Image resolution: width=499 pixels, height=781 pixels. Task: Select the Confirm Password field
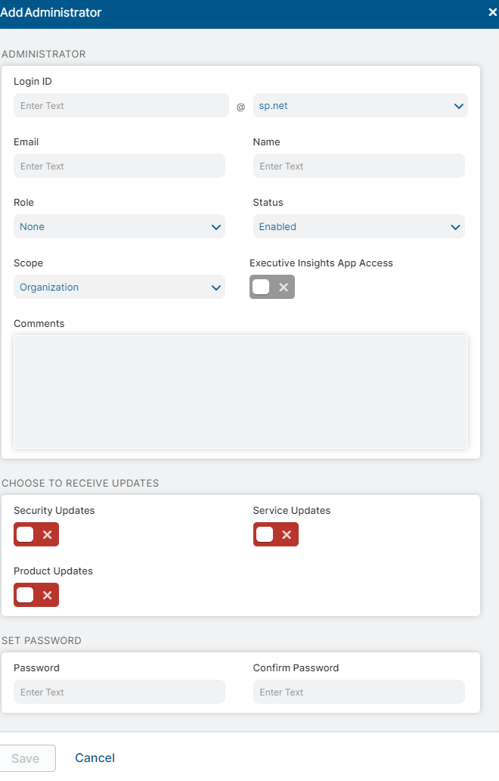click(358, 692)
